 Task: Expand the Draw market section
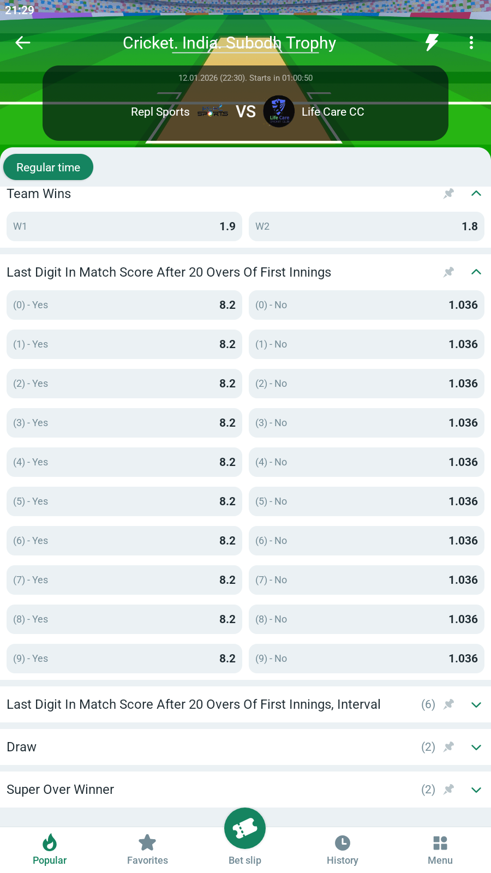476,747
